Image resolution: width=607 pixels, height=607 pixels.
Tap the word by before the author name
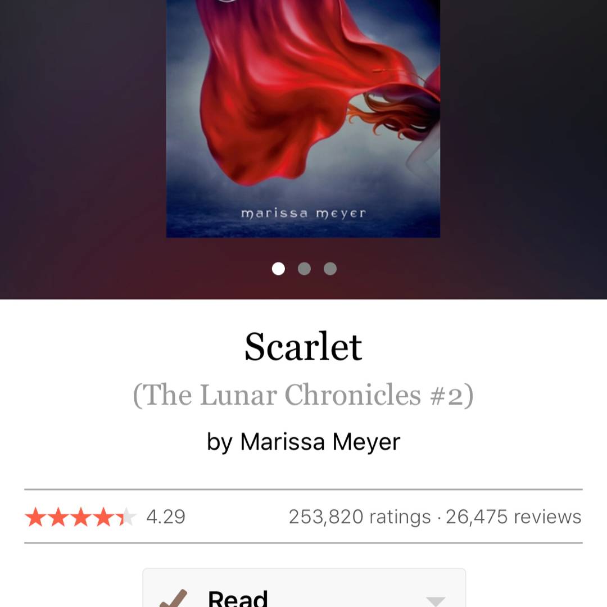[220, 442]
